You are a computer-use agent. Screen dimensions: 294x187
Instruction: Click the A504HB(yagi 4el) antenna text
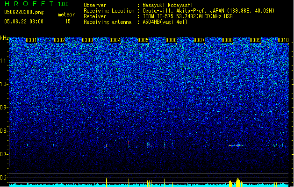(x=165, y=22)
